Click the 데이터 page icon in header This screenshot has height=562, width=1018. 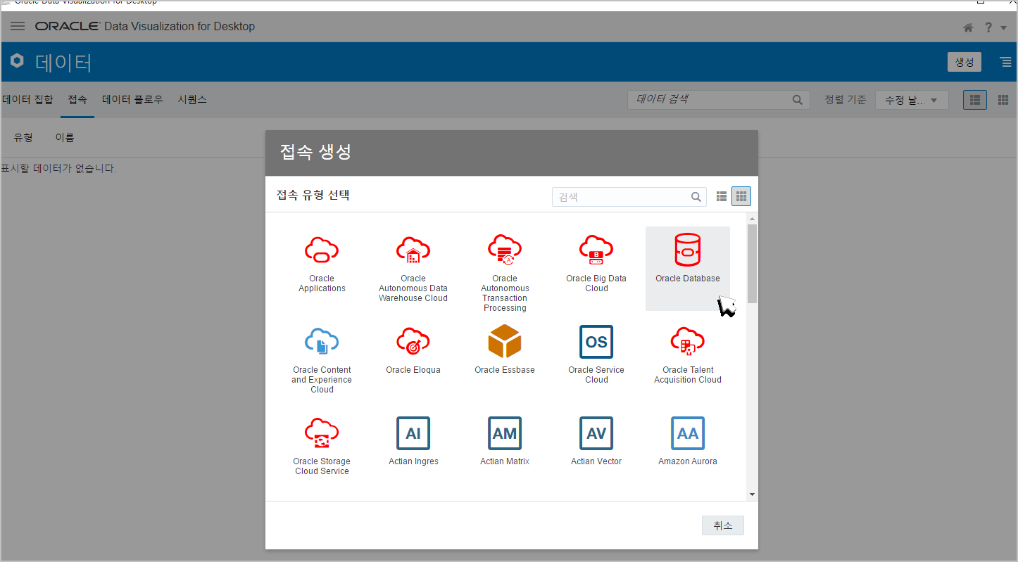coord(17,60)
